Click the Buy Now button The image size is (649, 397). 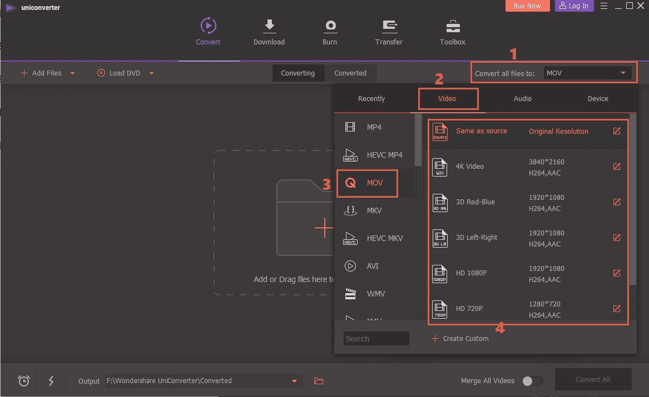tap(527, 6)
